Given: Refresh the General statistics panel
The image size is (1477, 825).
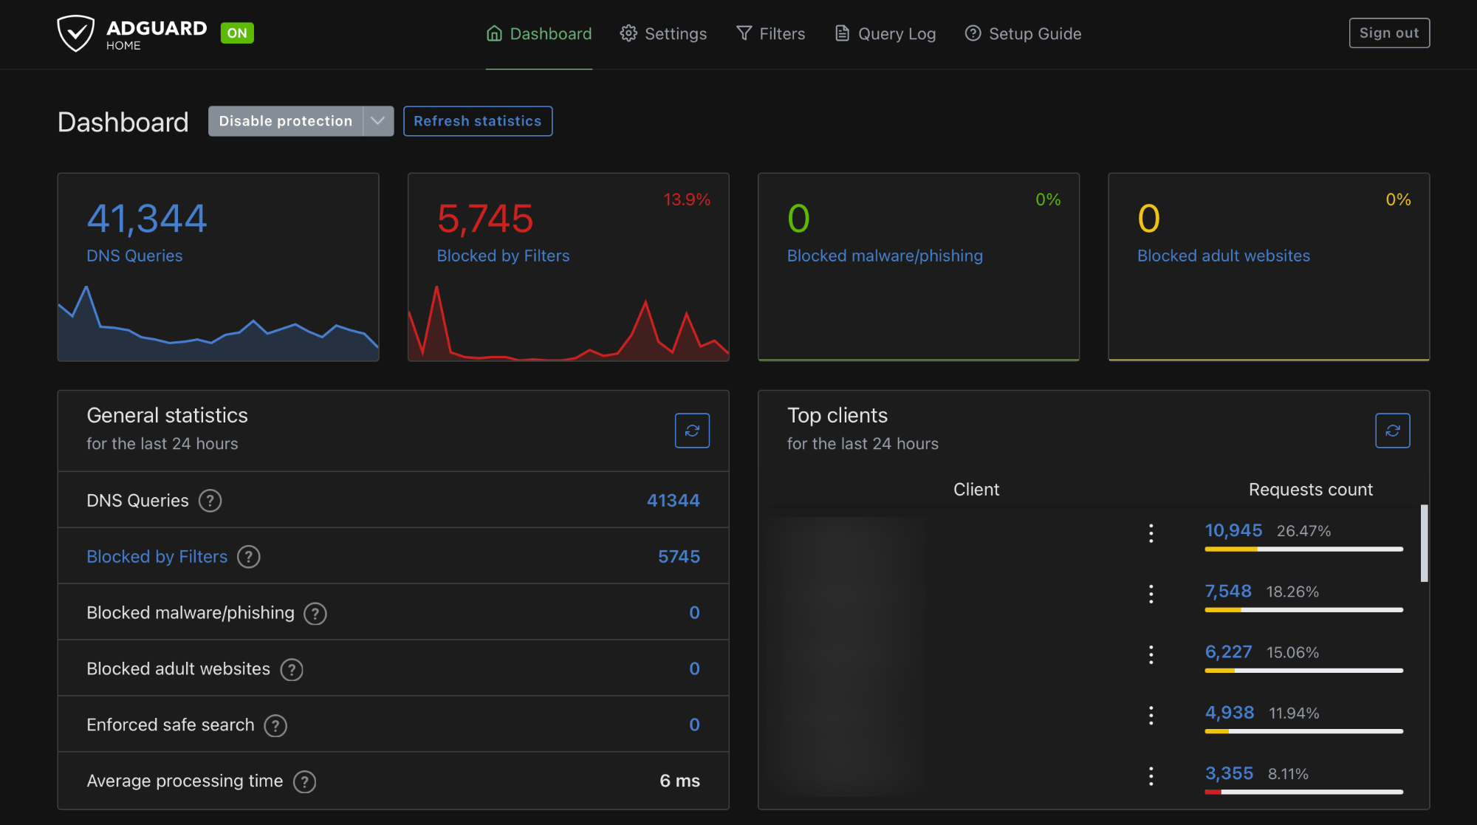Looking at the screenshot, I should (x=692, y=431).
